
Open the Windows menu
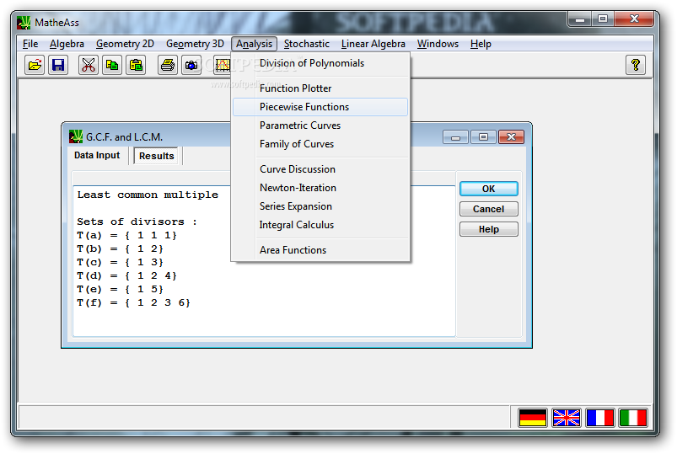pyautogui.click(x=438, y=44)
